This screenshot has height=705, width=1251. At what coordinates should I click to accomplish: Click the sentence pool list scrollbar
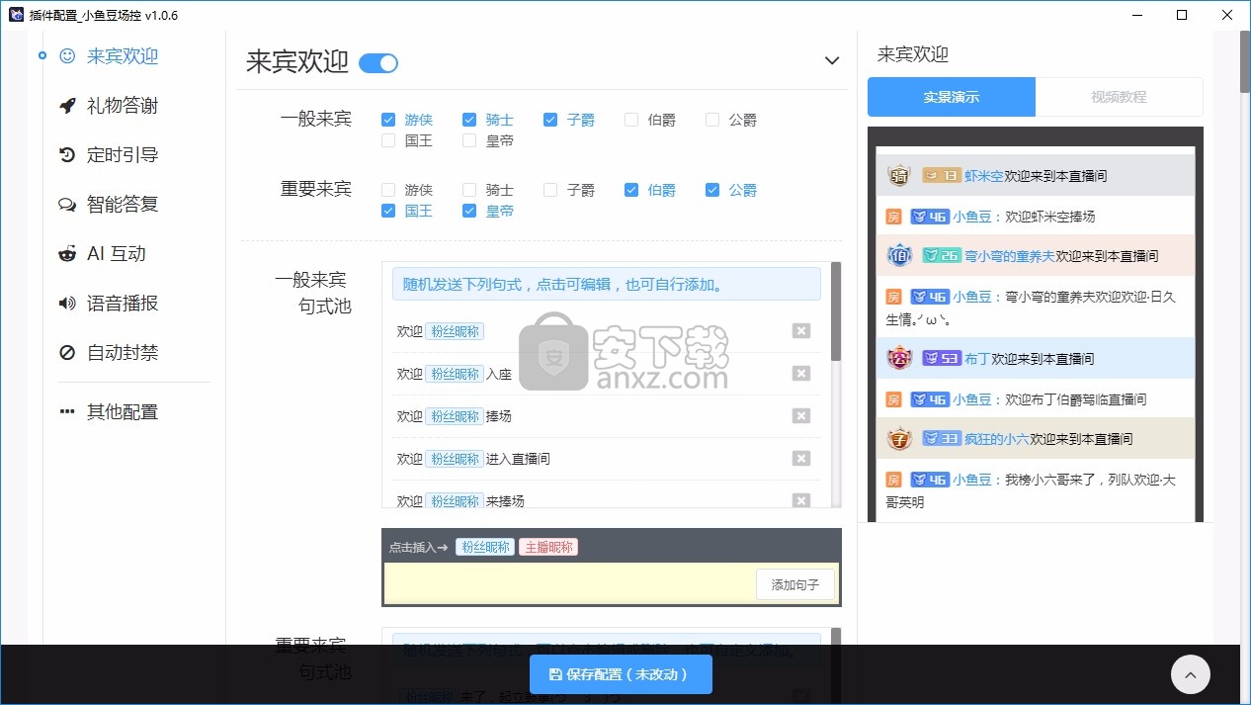click(836, 311)
